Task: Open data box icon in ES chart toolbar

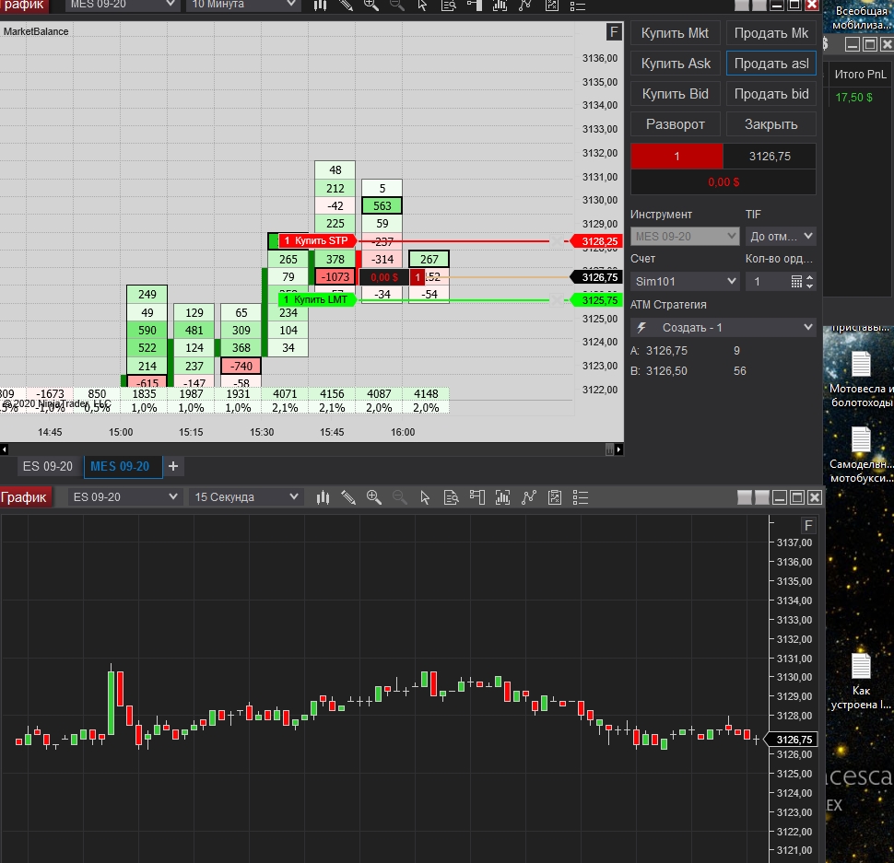Action: 451,497
